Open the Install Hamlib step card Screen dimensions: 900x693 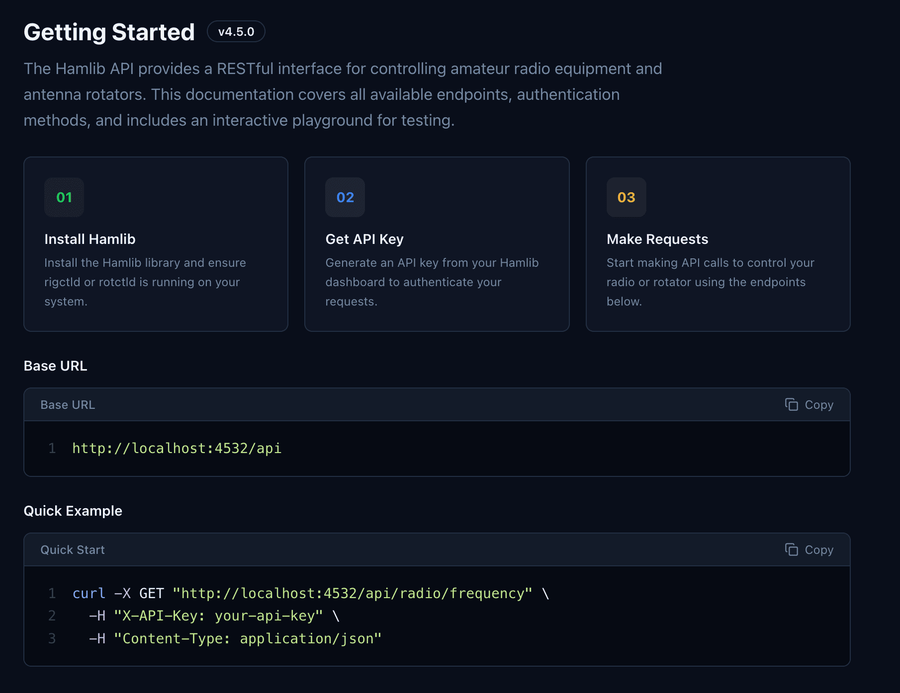[156, 243]
